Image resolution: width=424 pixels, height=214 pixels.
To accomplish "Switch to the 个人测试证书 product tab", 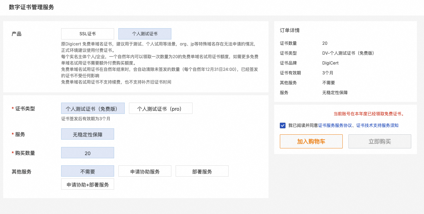I will [145, 34].
